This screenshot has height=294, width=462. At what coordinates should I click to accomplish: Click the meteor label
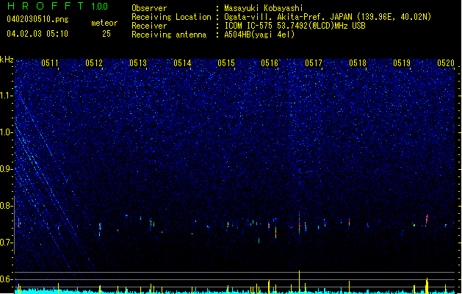104,23
